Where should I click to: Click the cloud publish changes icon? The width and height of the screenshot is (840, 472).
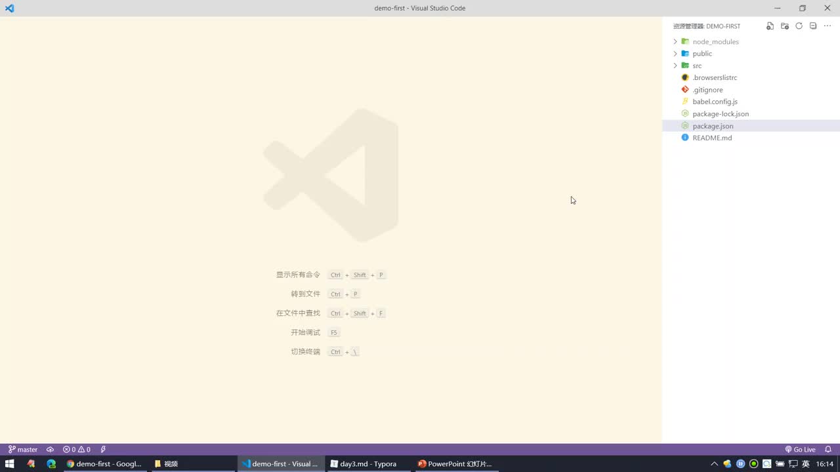[x=50, y=450]
